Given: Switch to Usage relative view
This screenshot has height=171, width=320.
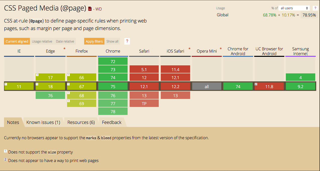Looking at the screenshot, I should [42, 41].
